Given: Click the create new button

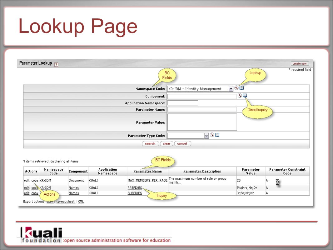Looking at the screenshot, I should tap(300, 63).
